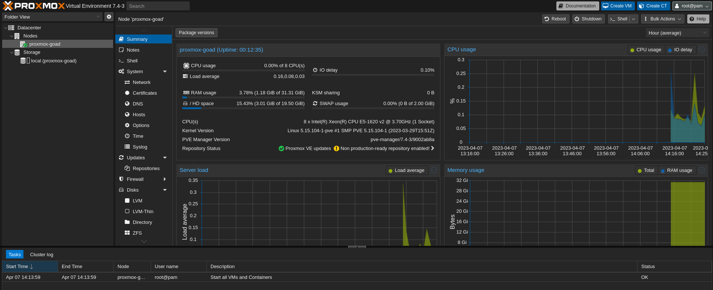This screenshot has width=713, height=290.
Task: Click the Disks drive icon
Action: pyautogui.click(x=121, y=190)
